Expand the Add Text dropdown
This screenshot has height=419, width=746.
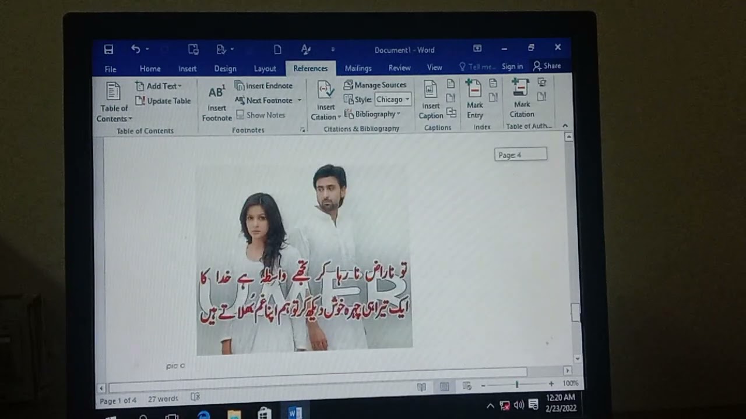pyautogui.click(x=159, y=86)
